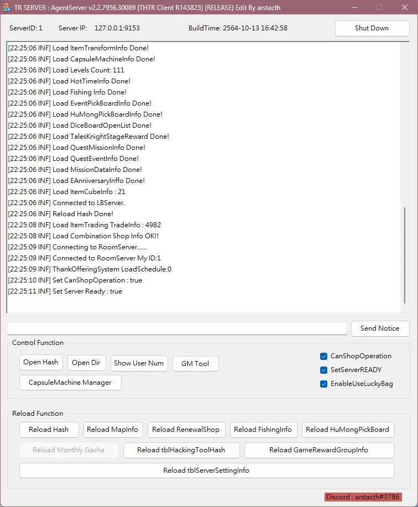Click Reload tblHackingToolHash button
Screen dimensions: 418x507
pos(181,450)
